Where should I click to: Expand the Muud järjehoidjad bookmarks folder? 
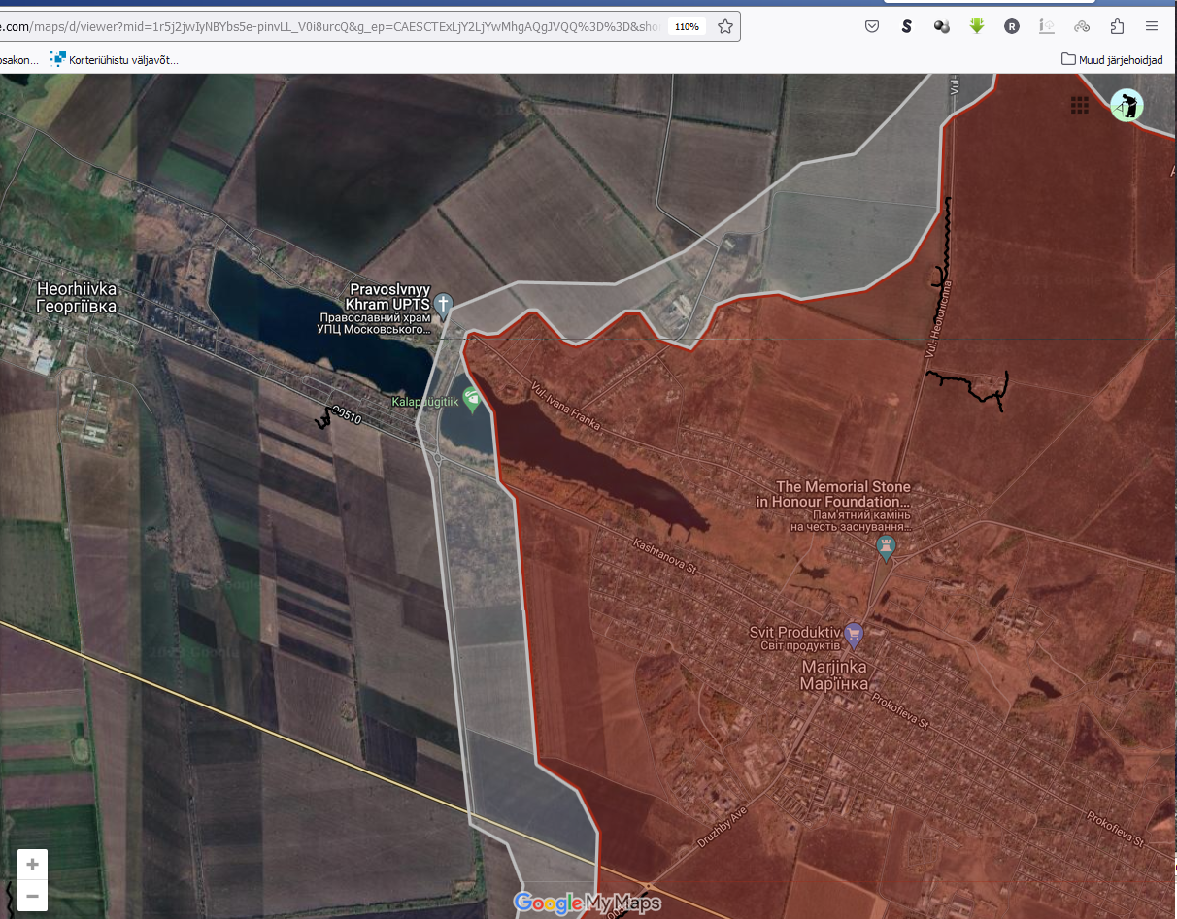pyautogui.click(x=1112, y=60)
